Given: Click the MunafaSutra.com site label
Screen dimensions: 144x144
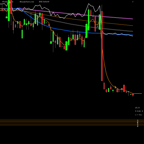Looking at the screenshot, I should click(x=27, y=2).
